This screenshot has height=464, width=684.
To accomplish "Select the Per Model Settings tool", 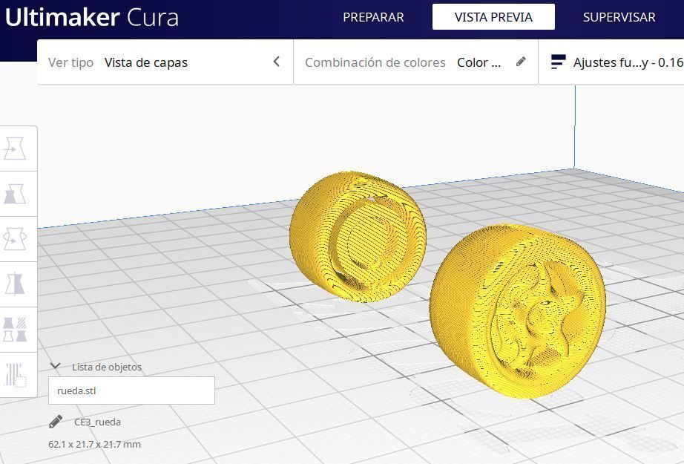I will click(x=15, y=330).
